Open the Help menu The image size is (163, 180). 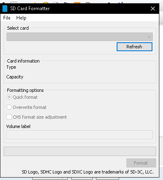[x=21, y=18]
